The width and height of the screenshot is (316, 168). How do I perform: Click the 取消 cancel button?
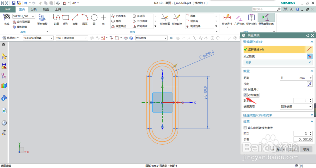click(306, 149)
